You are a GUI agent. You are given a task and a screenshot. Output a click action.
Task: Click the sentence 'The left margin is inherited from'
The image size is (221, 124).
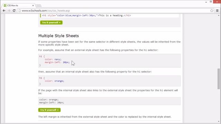tap(105, 117)
